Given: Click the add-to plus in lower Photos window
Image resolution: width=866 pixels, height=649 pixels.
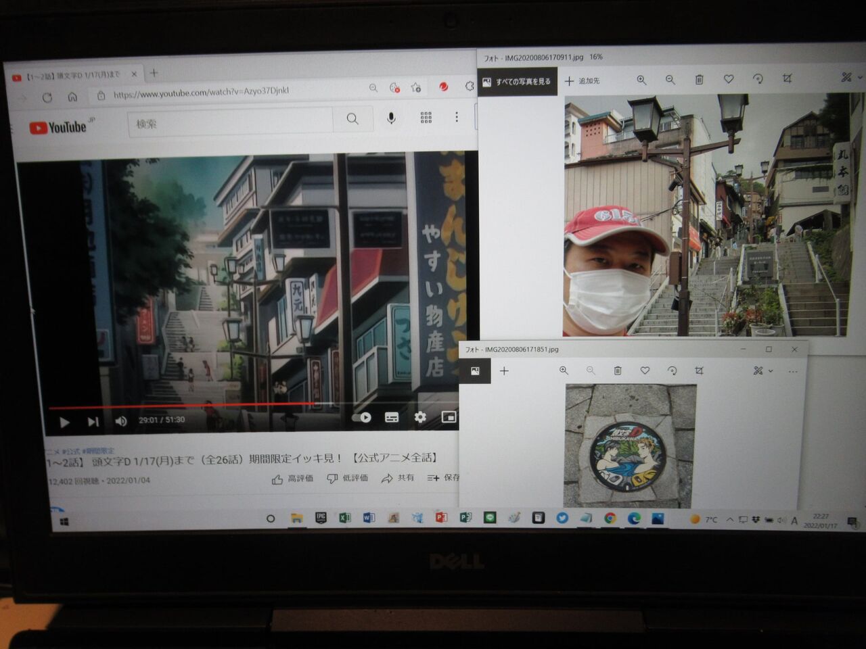Looking at the screenshot, I should click(x=504, y=371).
